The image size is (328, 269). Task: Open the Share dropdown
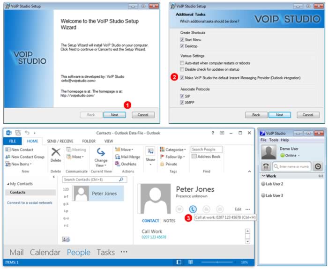[x=150, y=156]
